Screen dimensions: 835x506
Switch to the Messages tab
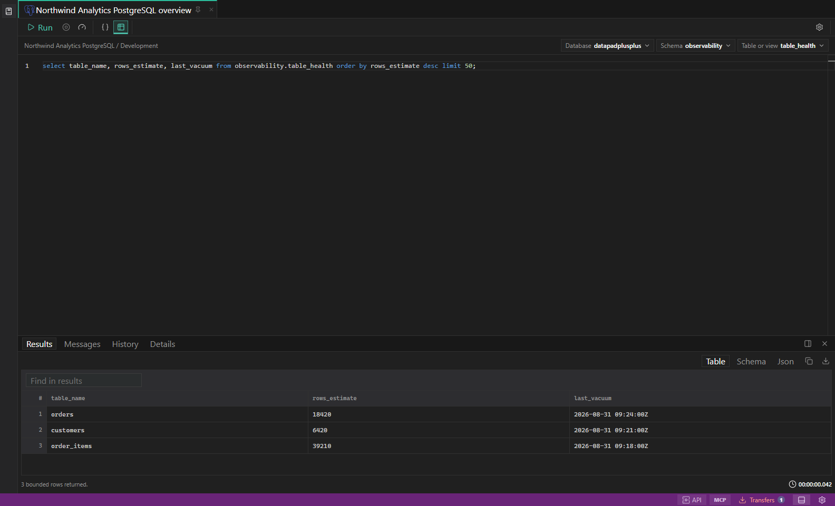pos(82,344)
